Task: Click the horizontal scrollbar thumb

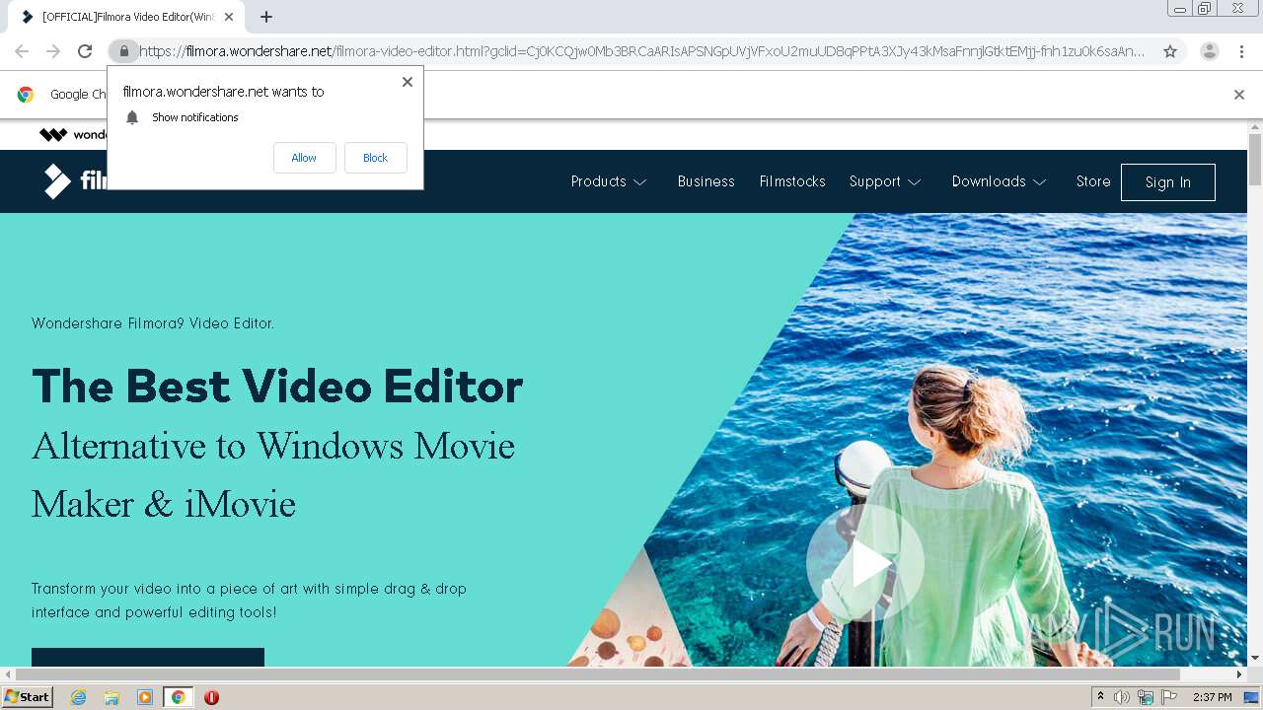Action: 598,674
